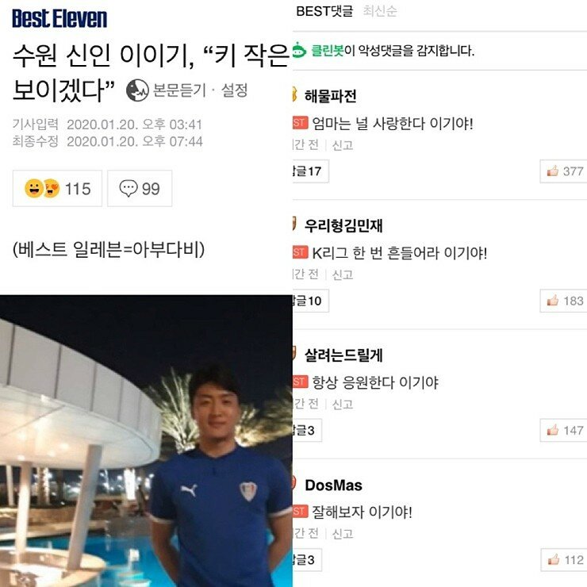Report 해물파전's comment via 신고
The width and height of the screenshot is (587, 587).
tap(343, 145)
